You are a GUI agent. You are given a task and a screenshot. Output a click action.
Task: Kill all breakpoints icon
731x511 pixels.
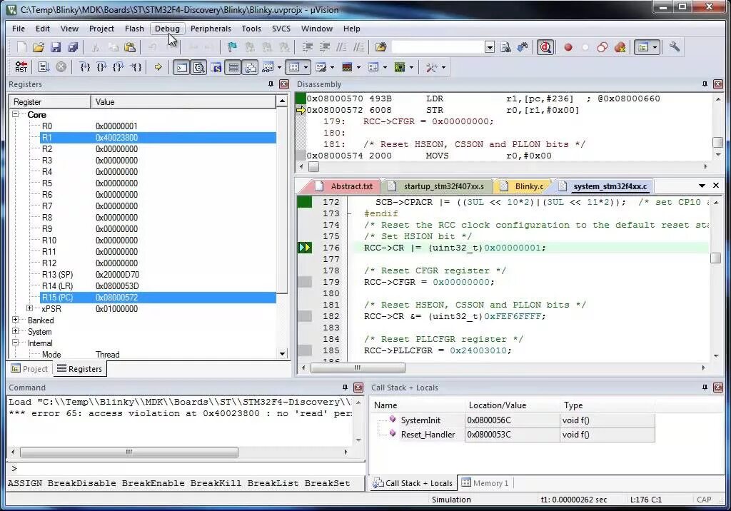tap(620, 47)
